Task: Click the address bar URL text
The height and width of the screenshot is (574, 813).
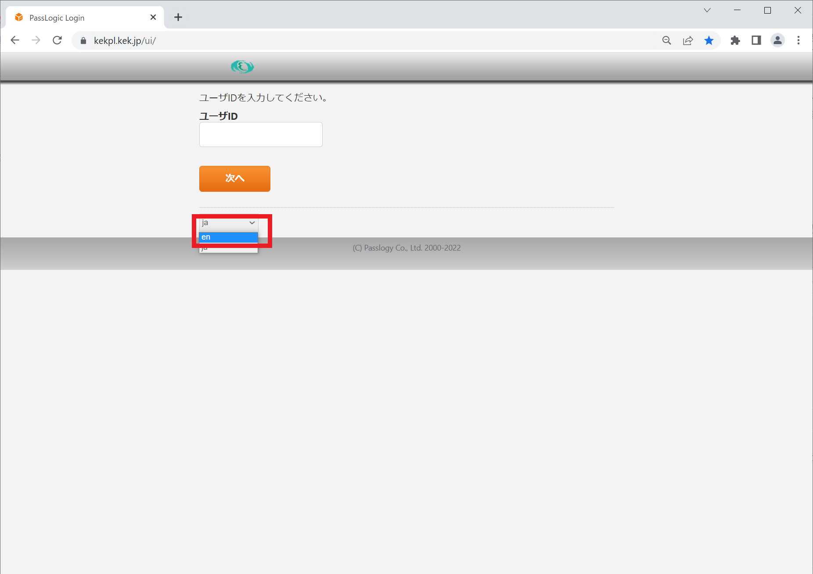Action: 125,40
